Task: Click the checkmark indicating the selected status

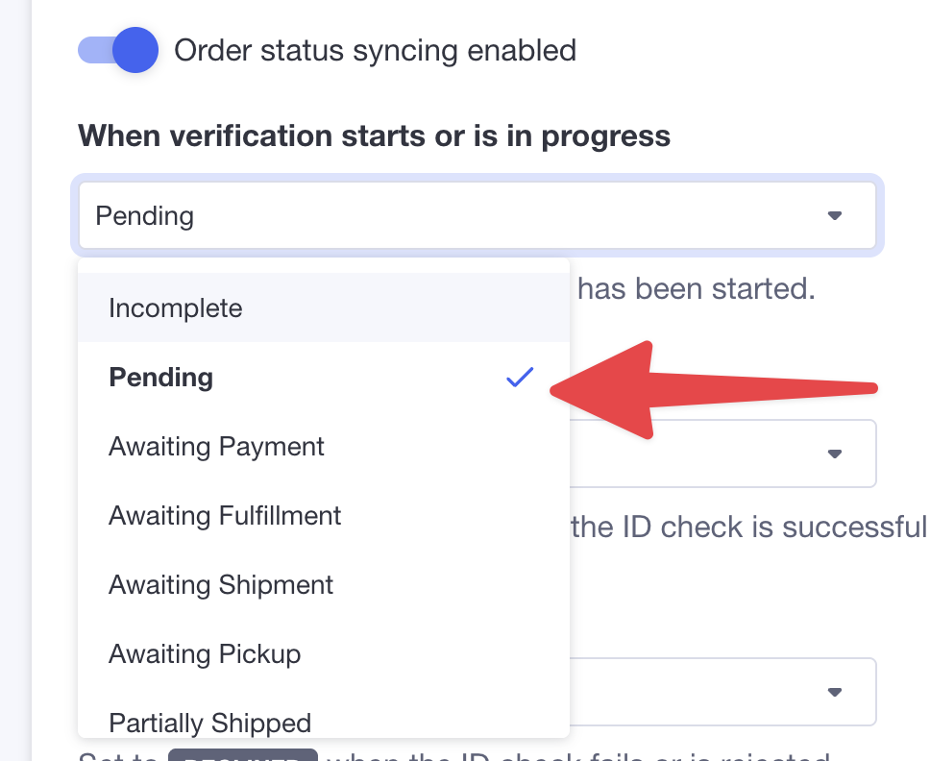Action: (x=519, y=378)
